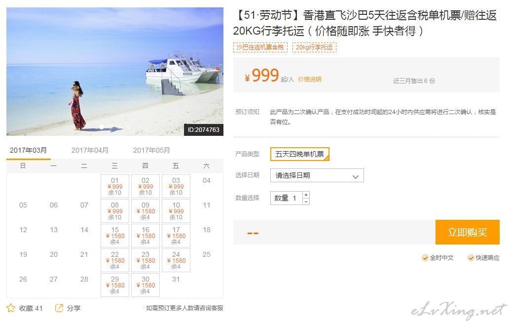
Task: Increase quantity with the plus stepper
Action: click(x=306, y=195)
